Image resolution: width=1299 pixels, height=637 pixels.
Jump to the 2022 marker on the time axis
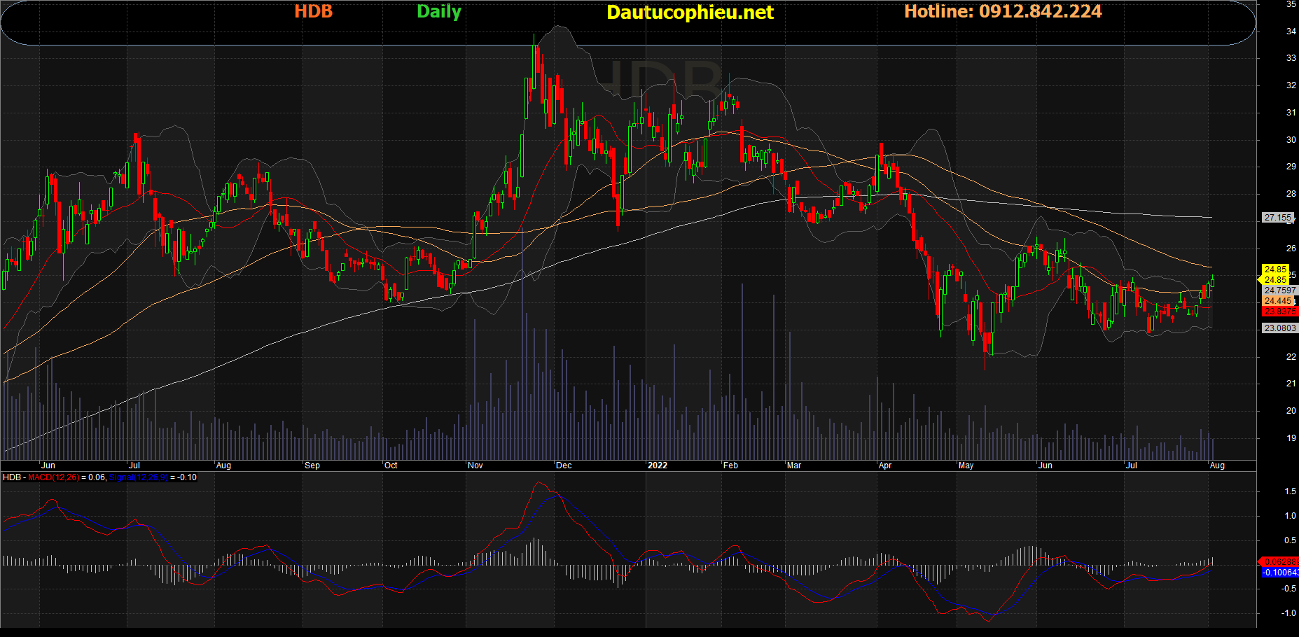(x=658, y=465)
